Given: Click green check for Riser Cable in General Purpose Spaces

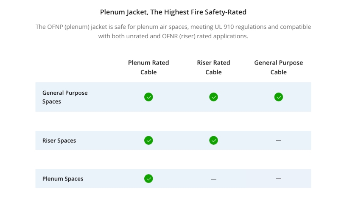Looking at the screenshot, I should click(213, 97).
